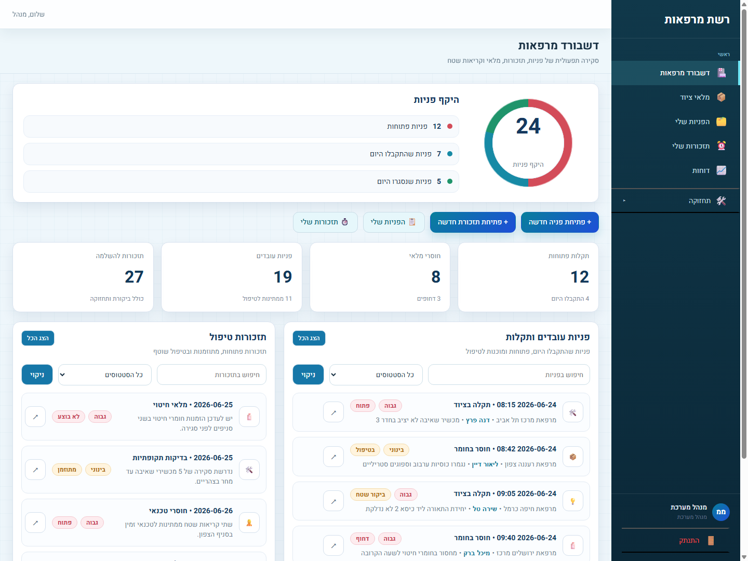Click the חוסרי טכנאי reminder person icon
Screen dimensions: 748x561
point(249,523)
